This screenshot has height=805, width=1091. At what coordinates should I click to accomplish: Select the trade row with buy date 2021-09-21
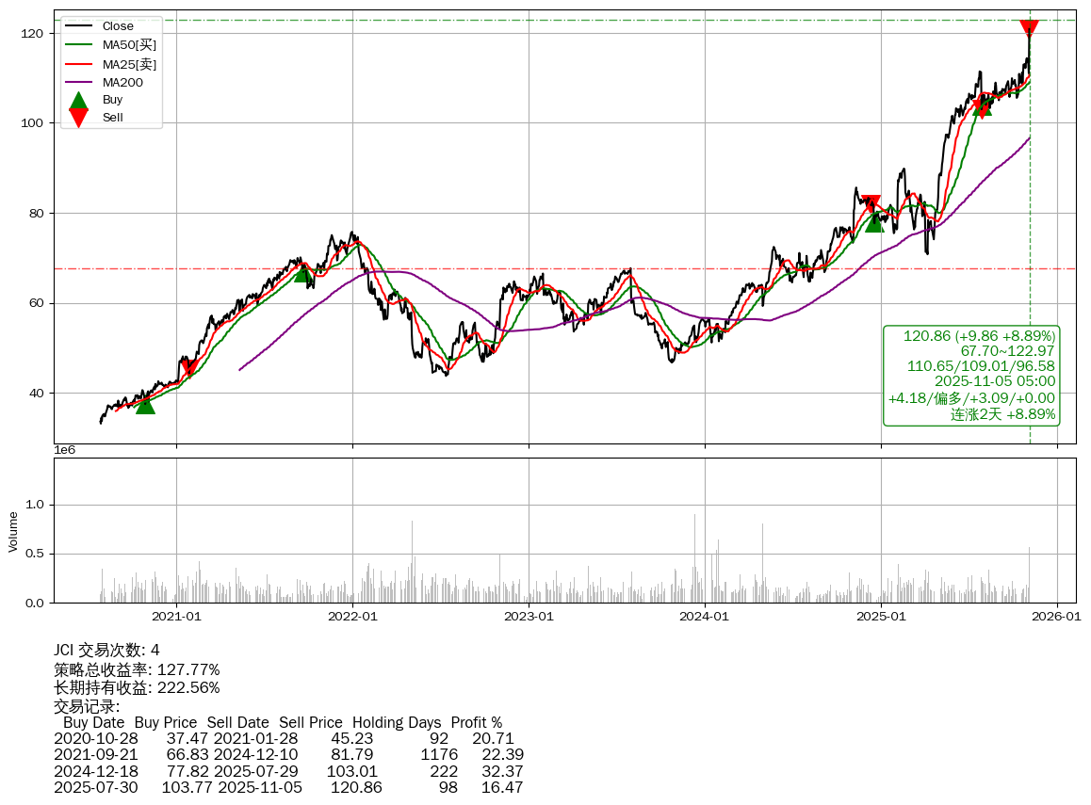click(x=288, y=755)
